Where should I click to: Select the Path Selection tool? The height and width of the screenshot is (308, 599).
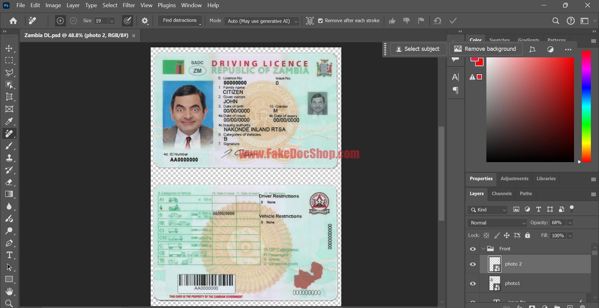click(x=9, y=267)
